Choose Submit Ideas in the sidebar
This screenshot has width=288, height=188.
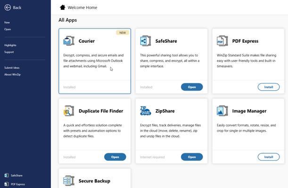click(12, 68)
